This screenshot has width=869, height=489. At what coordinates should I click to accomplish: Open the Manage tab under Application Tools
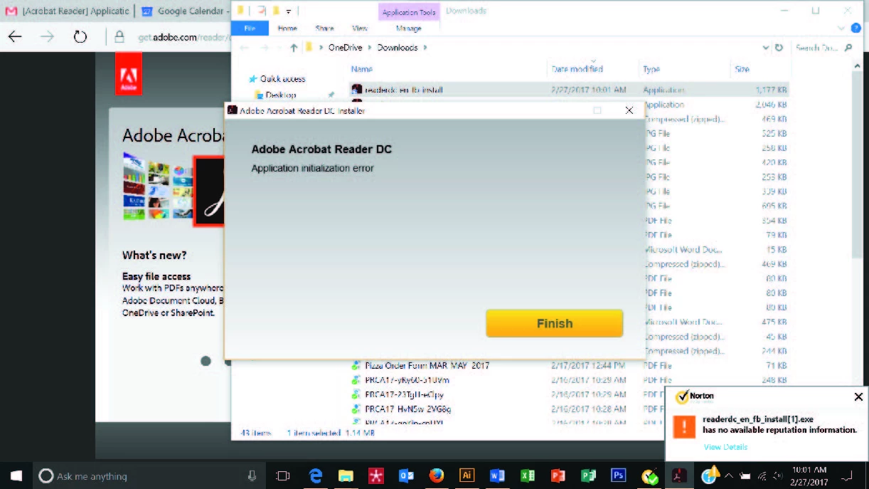click(x=409, y=28)
